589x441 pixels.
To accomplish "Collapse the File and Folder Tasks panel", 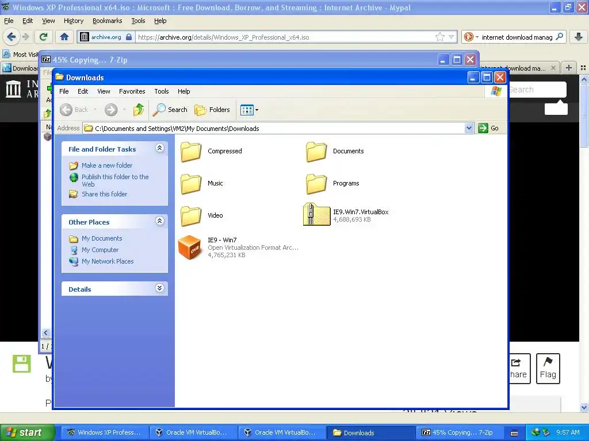I will tap(160, 148).
